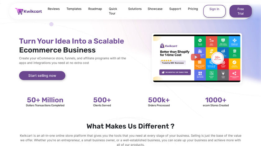Go to the Templates page

point(74,9)
